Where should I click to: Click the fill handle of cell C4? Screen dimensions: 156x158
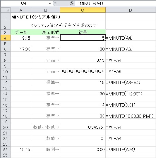(x=105, y=40)
